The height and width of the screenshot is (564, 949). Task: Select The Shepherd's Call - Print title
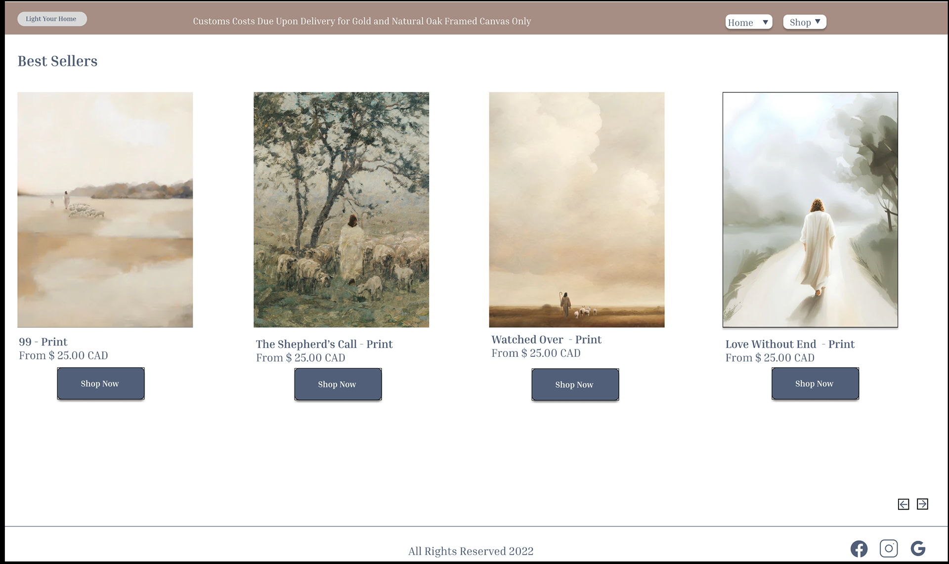point(324,345)
